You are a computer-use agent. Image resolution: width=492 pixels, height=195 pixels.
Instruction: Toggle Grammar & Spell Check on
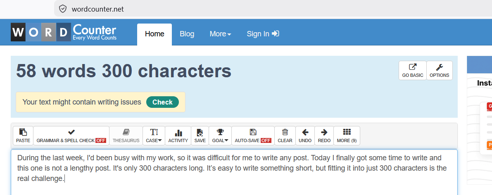click(71, 136)
